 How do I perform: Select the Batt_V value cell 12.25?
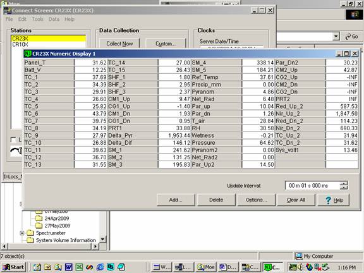[x=91, y=70]
